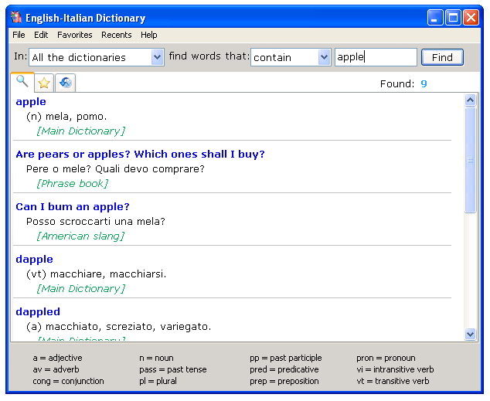Click the '[American slang]' source label

[x=80, y=236]
